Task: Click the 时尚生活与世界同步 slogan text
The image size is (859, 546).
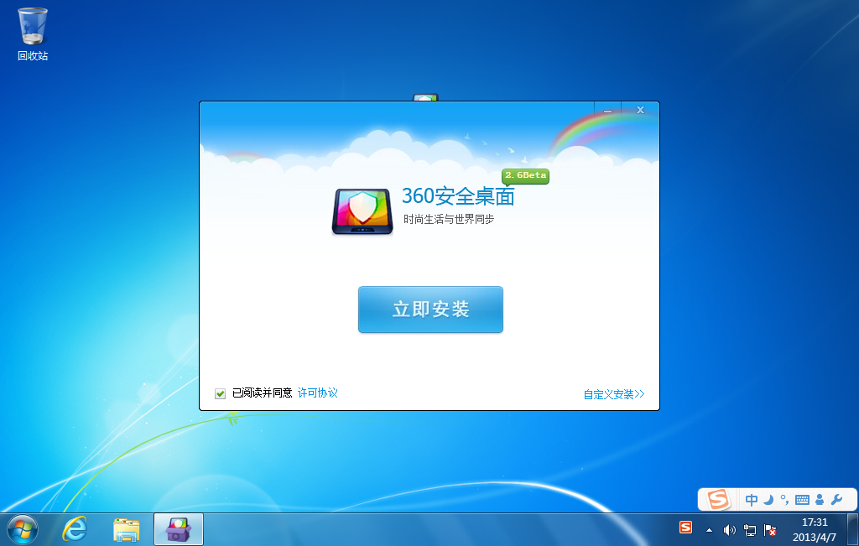Action: tap(449, 219)
